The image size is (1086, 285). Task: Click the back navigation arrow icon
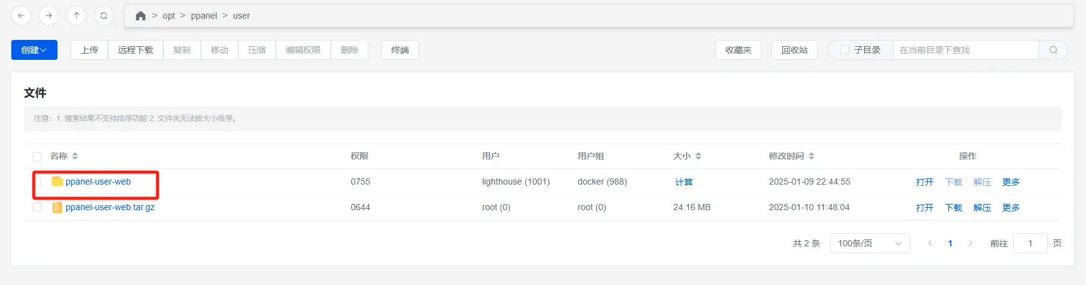click(x=21, y=16)
